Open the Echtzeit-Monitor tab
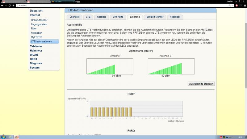The image size is (247, 139). pos(155,17)
